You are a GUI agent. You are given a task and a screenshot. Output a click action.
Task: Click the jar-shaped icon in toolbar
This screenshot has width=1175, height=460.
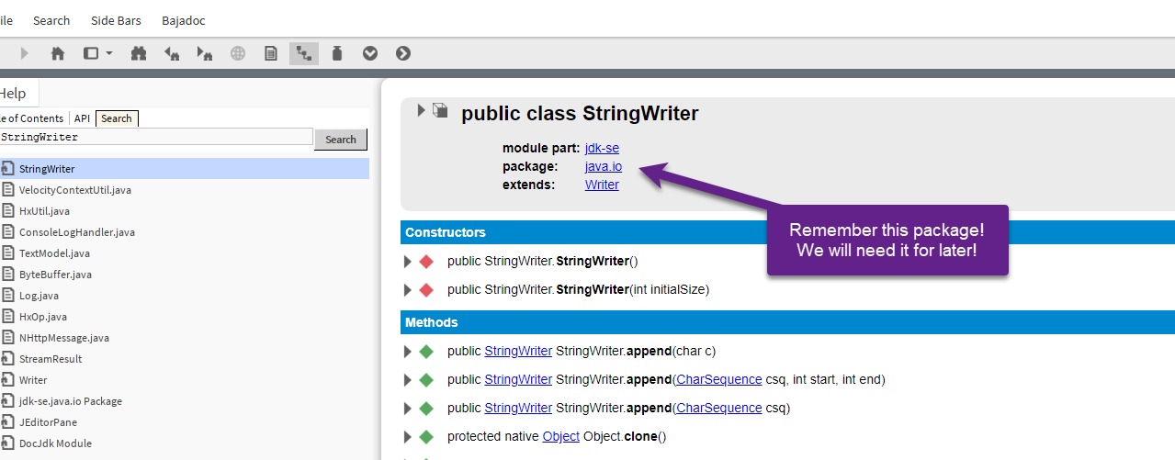click(x=337, y=53)
